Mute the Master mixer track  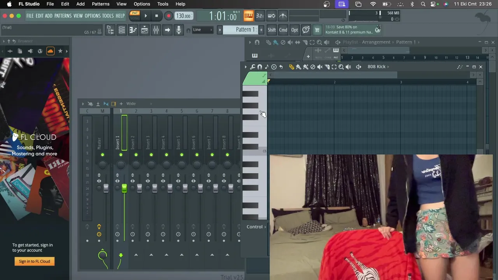point(102,155)
